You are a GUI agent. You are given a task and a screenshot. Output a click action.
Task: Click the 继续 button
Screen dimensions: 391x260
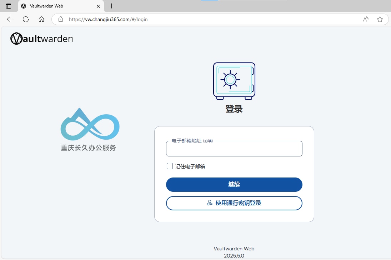[x=234, y=185]
